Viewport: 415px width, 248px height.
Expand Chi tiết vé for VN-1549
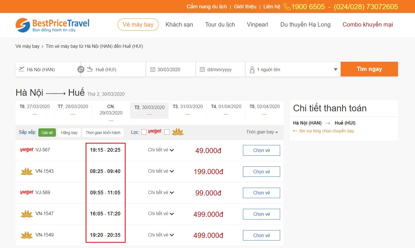pyautogui.click(x=161, y=235)
